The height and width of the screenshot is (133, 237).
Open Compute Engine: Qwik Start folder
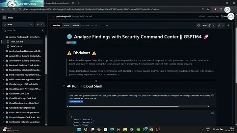tap(25, 117)
